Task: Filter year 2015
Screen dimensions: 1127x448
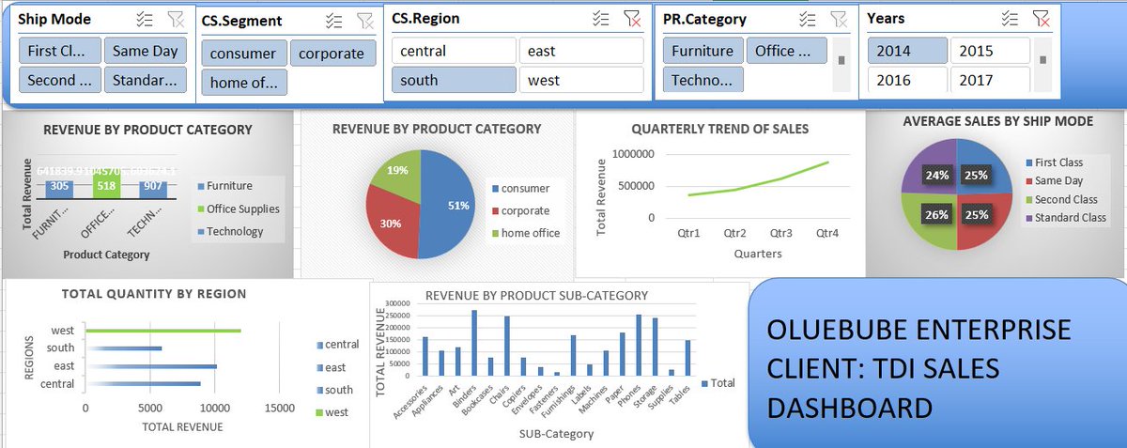Action: point(990,51)
